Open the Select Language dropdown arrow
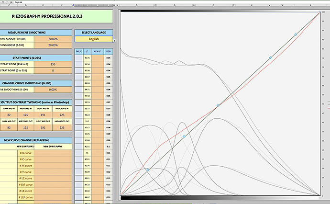330x204 pixels. pos(114,41)
